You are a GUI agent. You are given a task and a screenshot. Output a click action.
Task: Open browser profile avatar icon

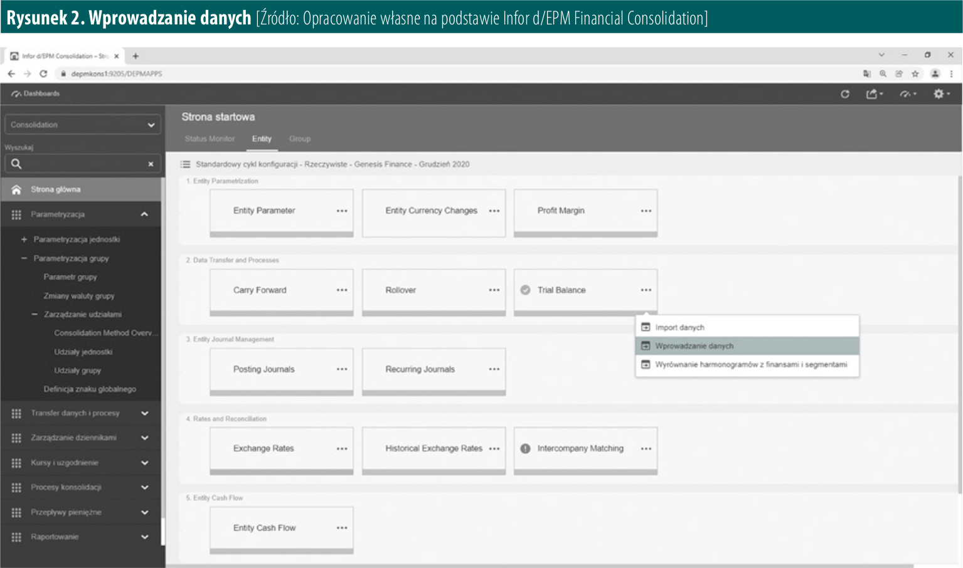coord(935,73)
